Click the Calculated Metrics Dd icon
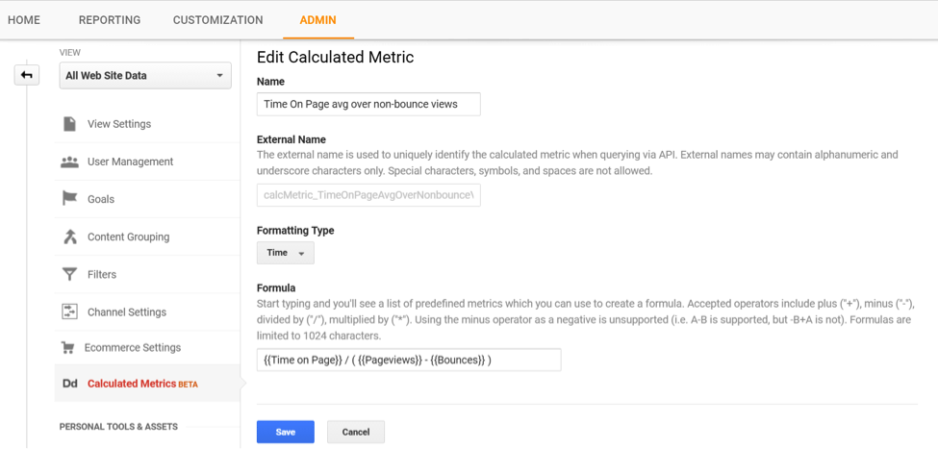The width and height of the screenshot is (938, 449). click(x=69, y=384)
